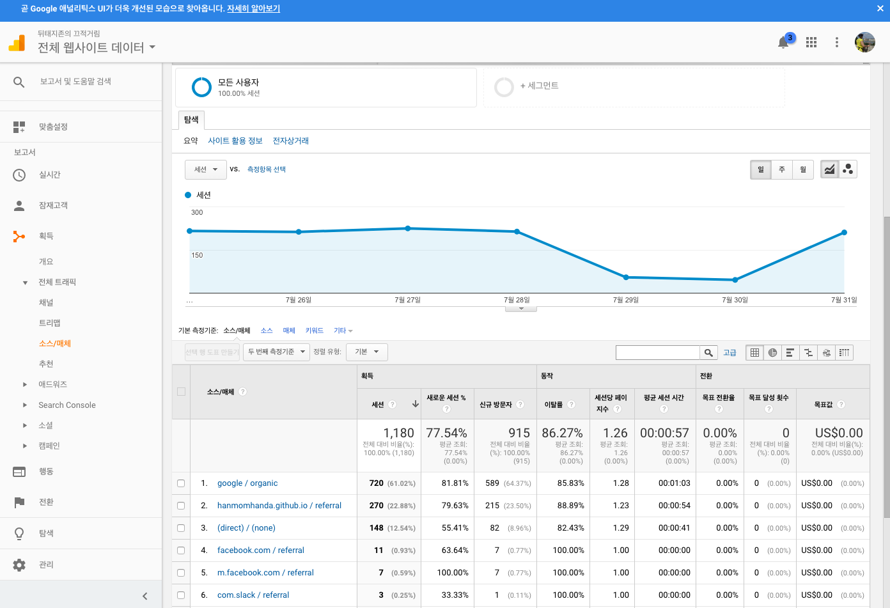Set chart granularity to 일 (day)
The width and height of the screenshot is (890, 608).
(761, 169)
